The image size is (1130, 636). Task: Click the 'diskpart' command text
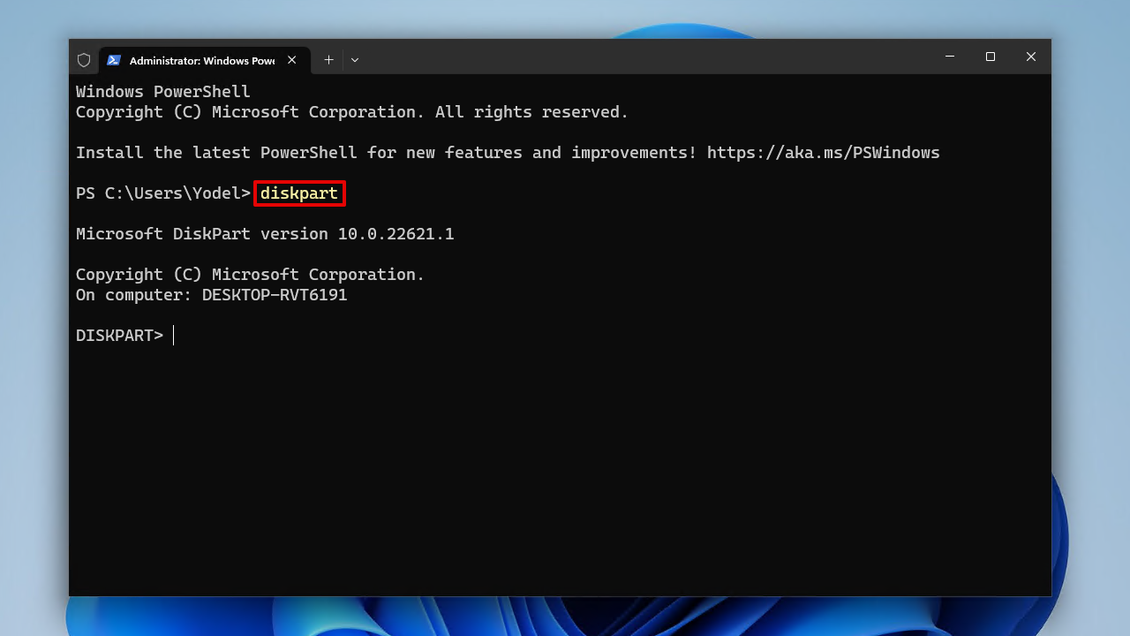[x=299, y=193]
